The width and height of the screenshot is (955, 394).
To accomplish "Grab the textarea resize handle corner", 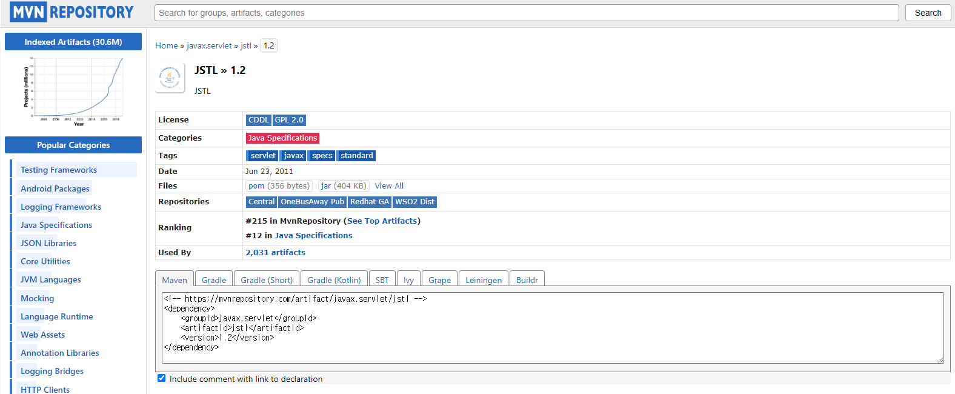I will 940,360.
